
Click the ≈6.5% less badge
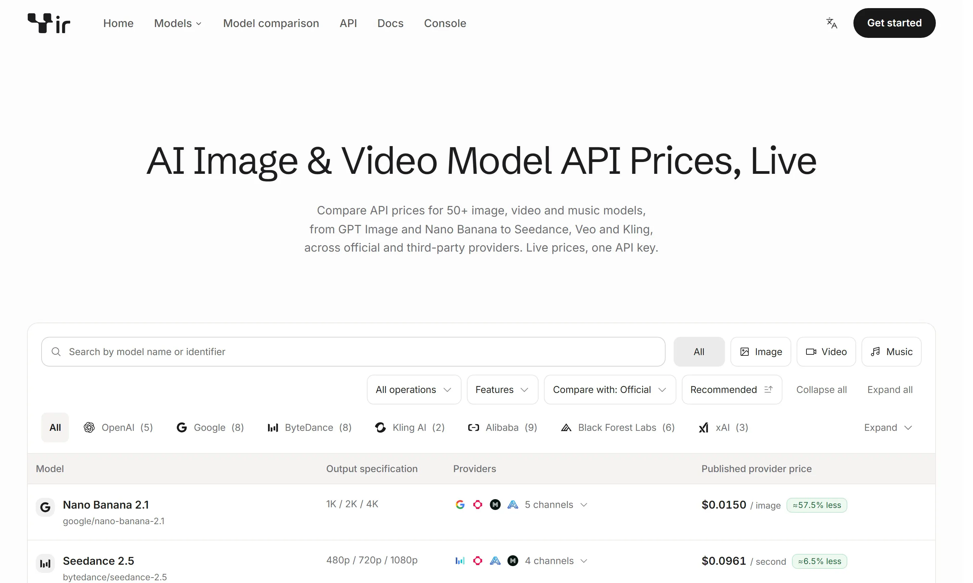[820, 561]
